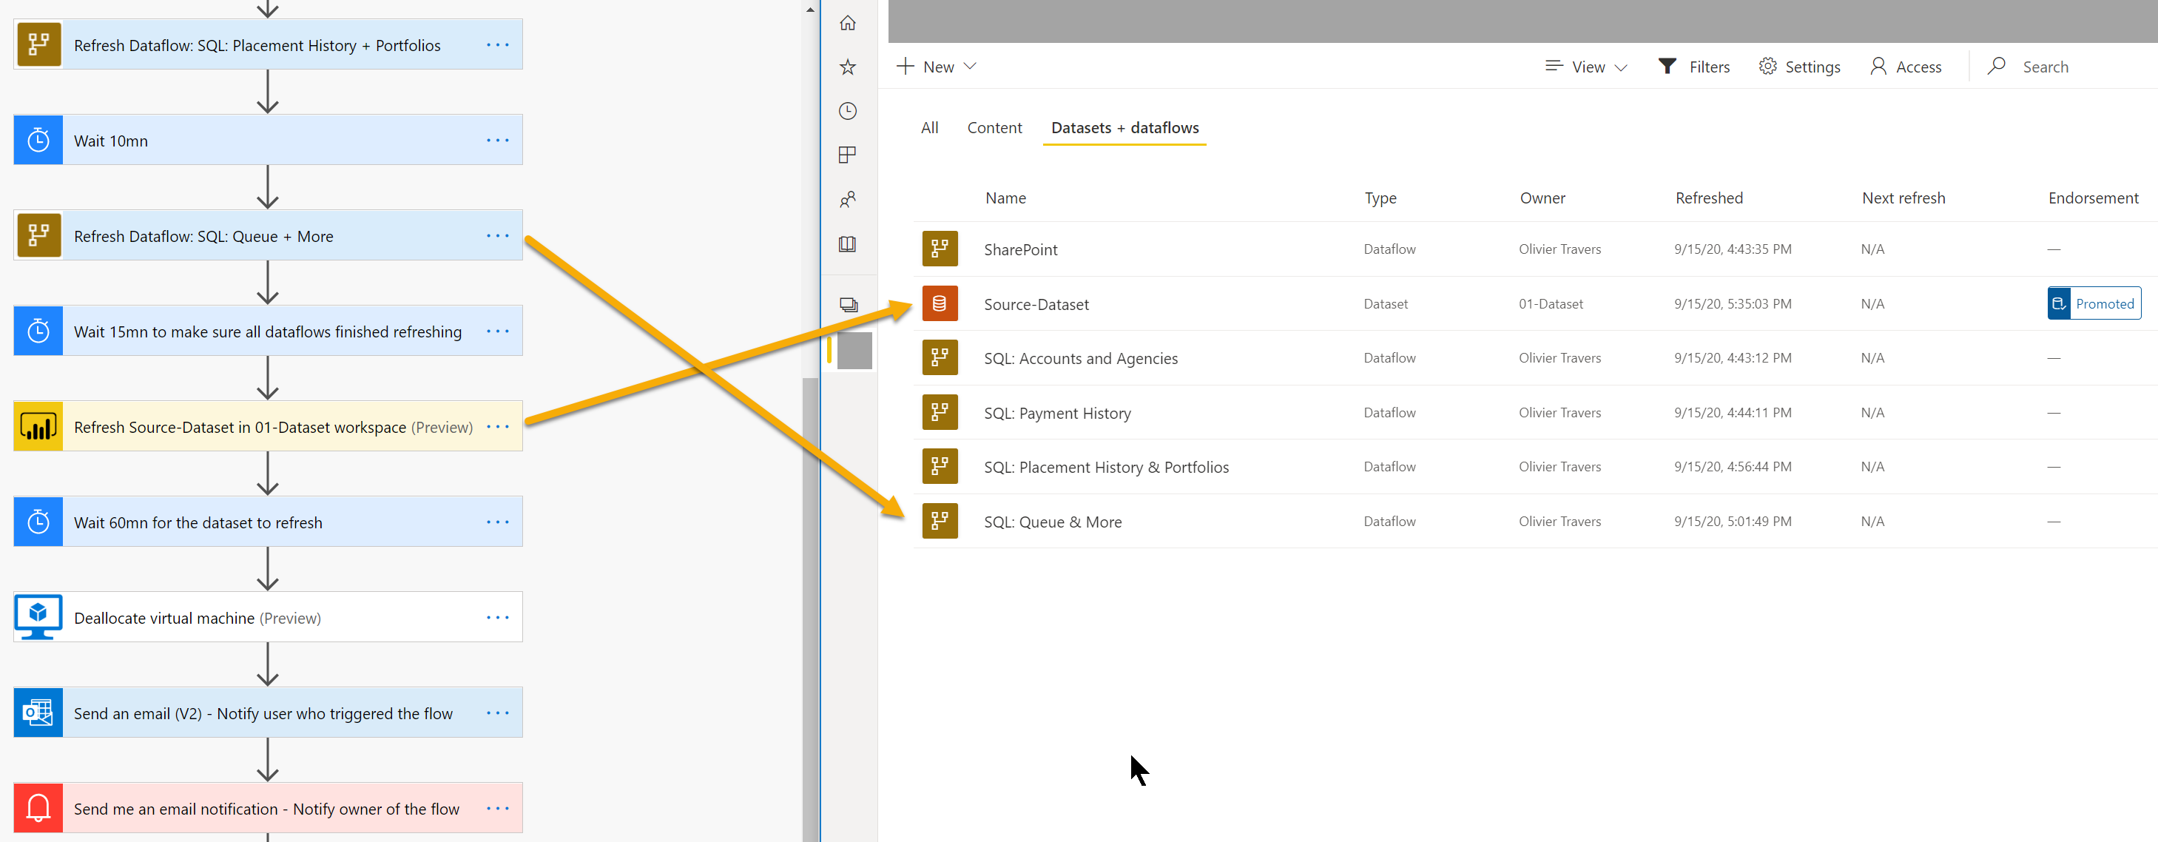Click the Power BI Refresh Source-Dataset step icon
The width and height of the screenshot is (2158, 842).
(x=38, y=426)
